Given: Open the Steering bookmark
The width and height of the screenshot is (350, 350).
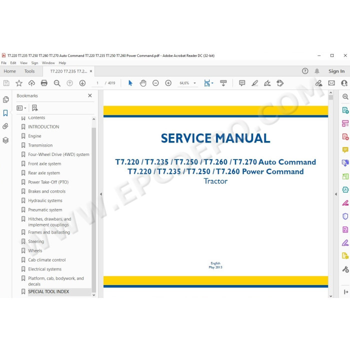Looking at the screenshot, I should pyautogui.click(x=36, y=241).
